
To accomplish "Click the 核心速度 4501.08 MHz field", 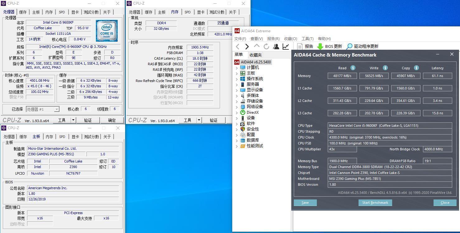I will tap(40, 80).
